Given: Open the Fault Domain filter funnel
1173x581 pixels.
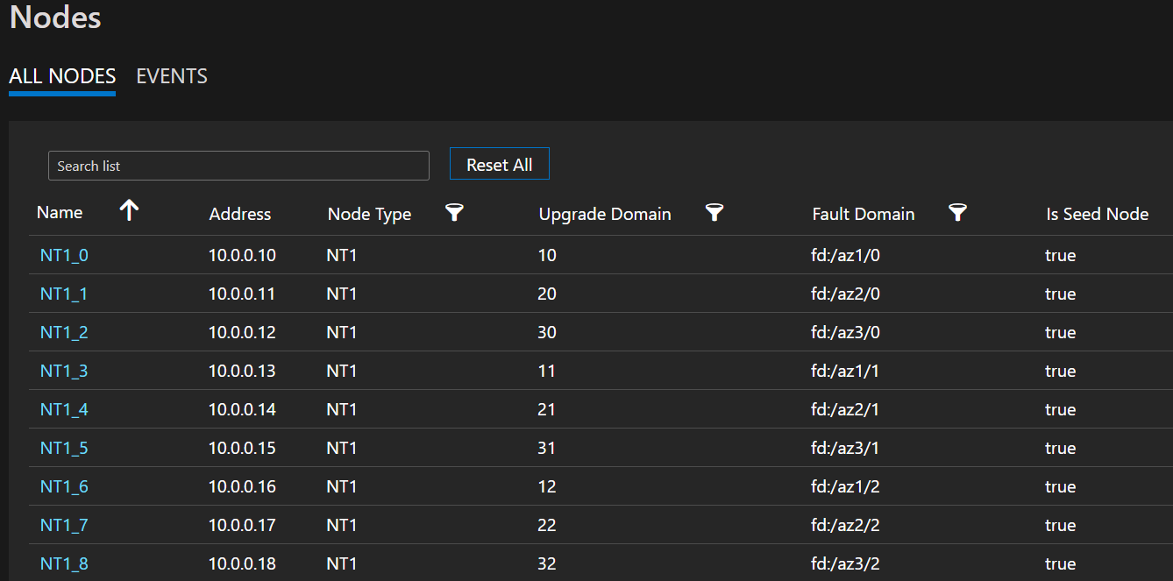Looking at the screenshot, I should (x=957, y=212).
